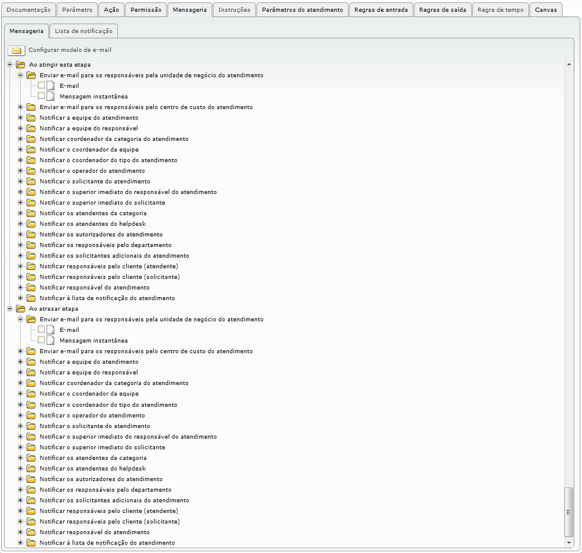Tick 'Mensagem instantânea' checkbox under 'Ao atrasar etapa'
Image resolution: width=582 pixels, height=553 pixels.
click(41, 341)
